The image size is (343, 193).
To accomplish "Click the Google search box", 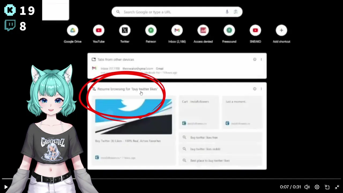I will [x=177, y=12].
